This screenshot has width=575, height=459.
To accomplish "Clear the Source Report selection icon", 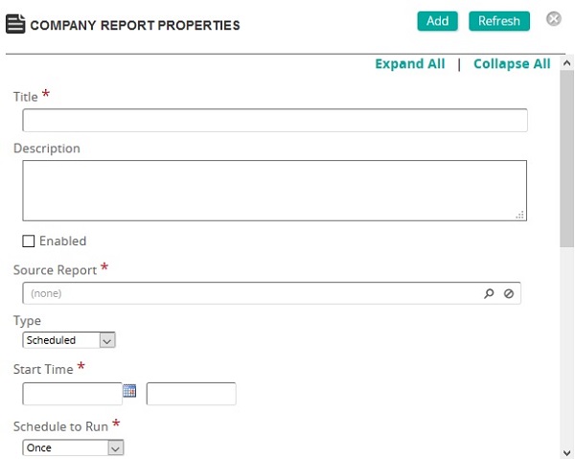I will point(509,294).
